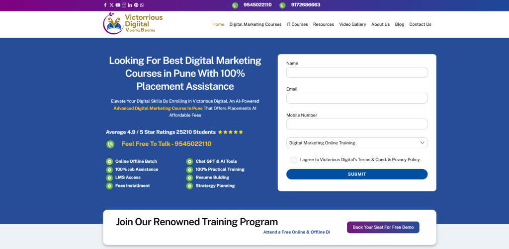This screenshot has height=249, width=509.
Task: Tick the Terms & Privacy Policy agreement checkbox
Action: click(294, 160)
